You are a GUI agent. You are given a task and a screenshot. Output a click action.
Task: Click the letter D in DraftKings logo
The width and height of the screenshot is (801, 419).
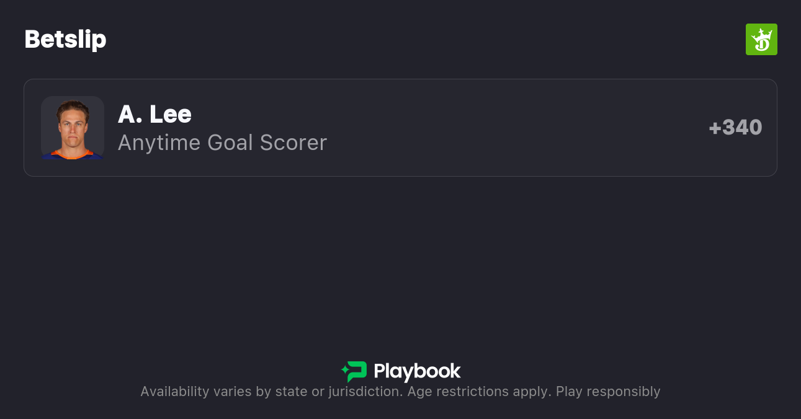(x=763, y=44)
